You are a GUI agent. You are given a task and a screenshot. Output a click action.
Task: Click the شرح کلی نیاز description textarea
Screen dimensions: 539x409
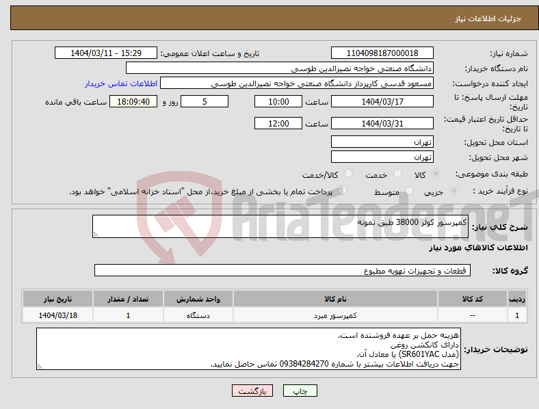[280, 226]
